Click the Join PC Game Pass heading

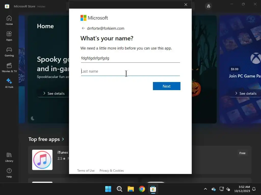(245, 76)
